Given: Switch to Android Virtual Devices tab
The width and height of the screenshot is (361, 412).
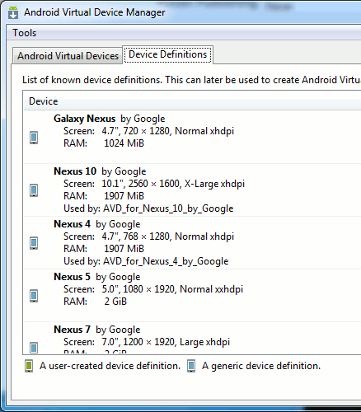Looking at the screenshot, I should (x=68, y=56).
